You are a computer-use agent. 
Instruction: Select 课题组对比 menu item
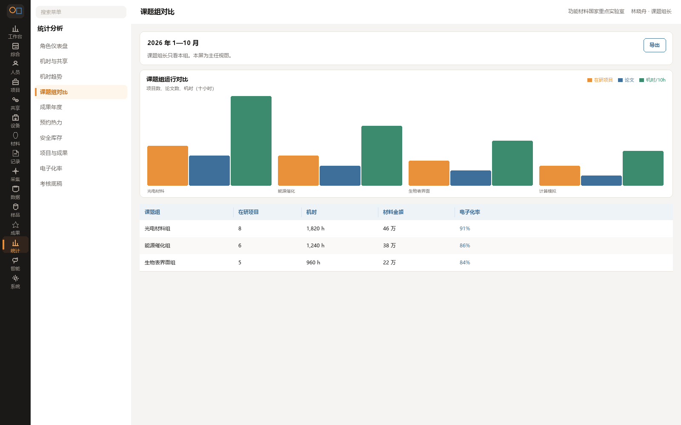tap(81, 92)
